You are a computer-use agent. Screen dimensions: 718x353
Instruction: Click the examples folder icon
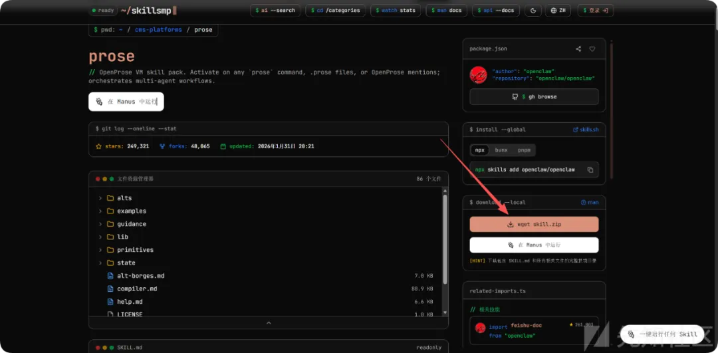(x=110, y=211)
